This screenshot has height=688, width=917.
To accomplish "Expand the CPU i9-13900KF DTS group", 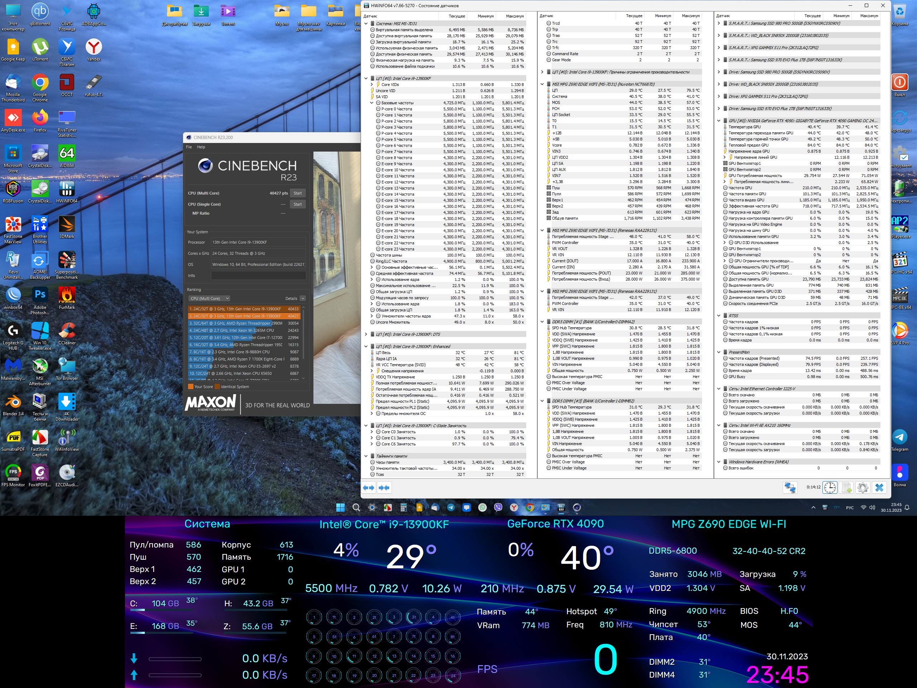I will (366, 334).
